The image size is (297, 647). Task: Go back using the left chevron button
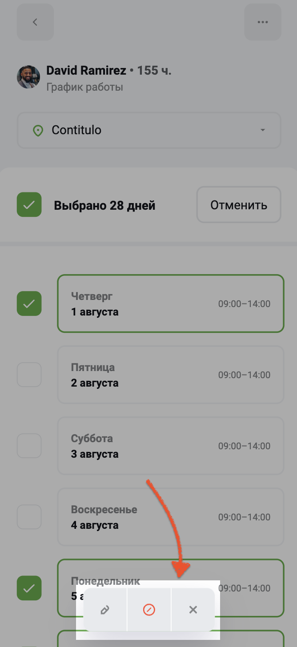(x=35, y=22)
